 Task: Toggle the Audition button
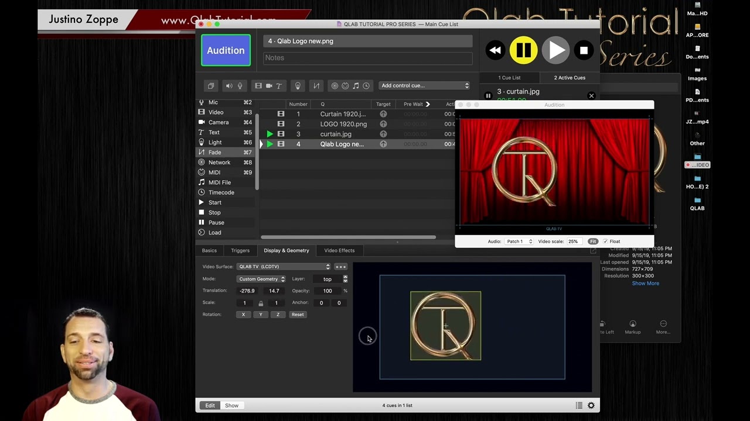(226, 50)
